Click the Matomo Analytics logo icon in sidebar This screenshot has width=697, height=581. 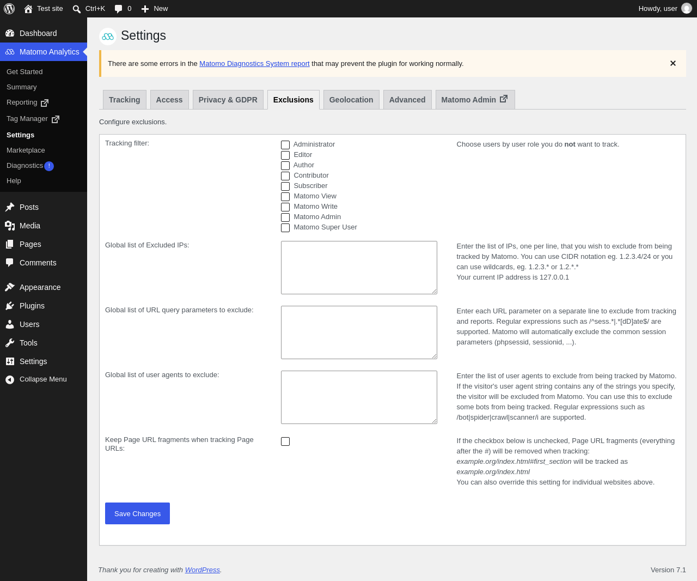click(10, 52)
